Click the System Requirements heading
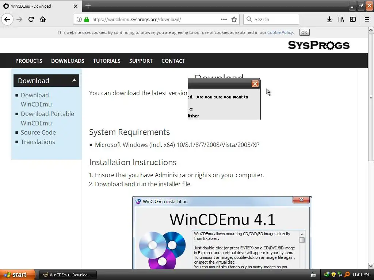Viewport: 374px width, 280px height. (129, 132)
